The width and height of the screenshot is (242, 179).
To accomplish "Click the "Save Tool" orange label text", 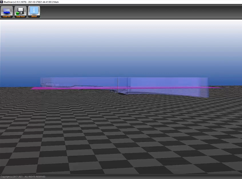I will pyautogui.click(x=21, y=17).
